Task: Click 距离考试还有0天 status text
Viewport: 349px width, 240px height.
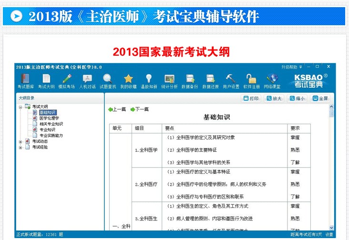Action: click(306, 234)
